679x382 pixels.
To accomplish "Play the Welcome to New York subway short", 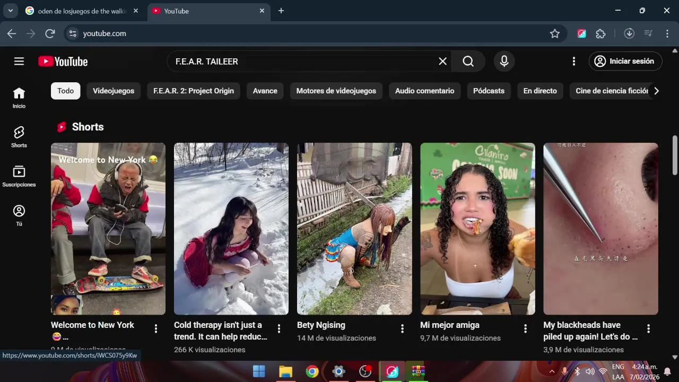I will click(108, 229).
